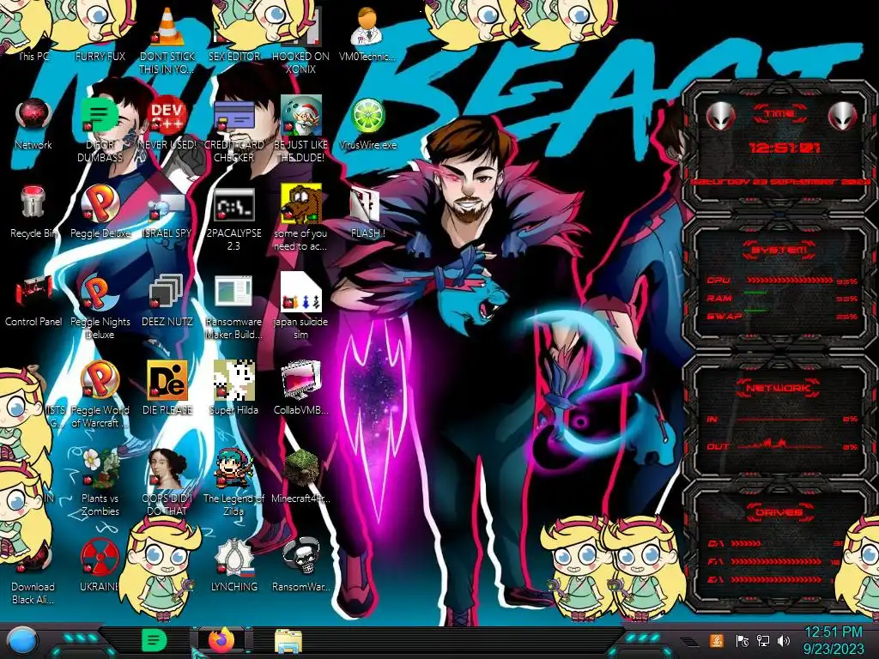Open the Start orb on the taskbar
The width and height of the screenshot is (879, 659).
click(21, 642)
